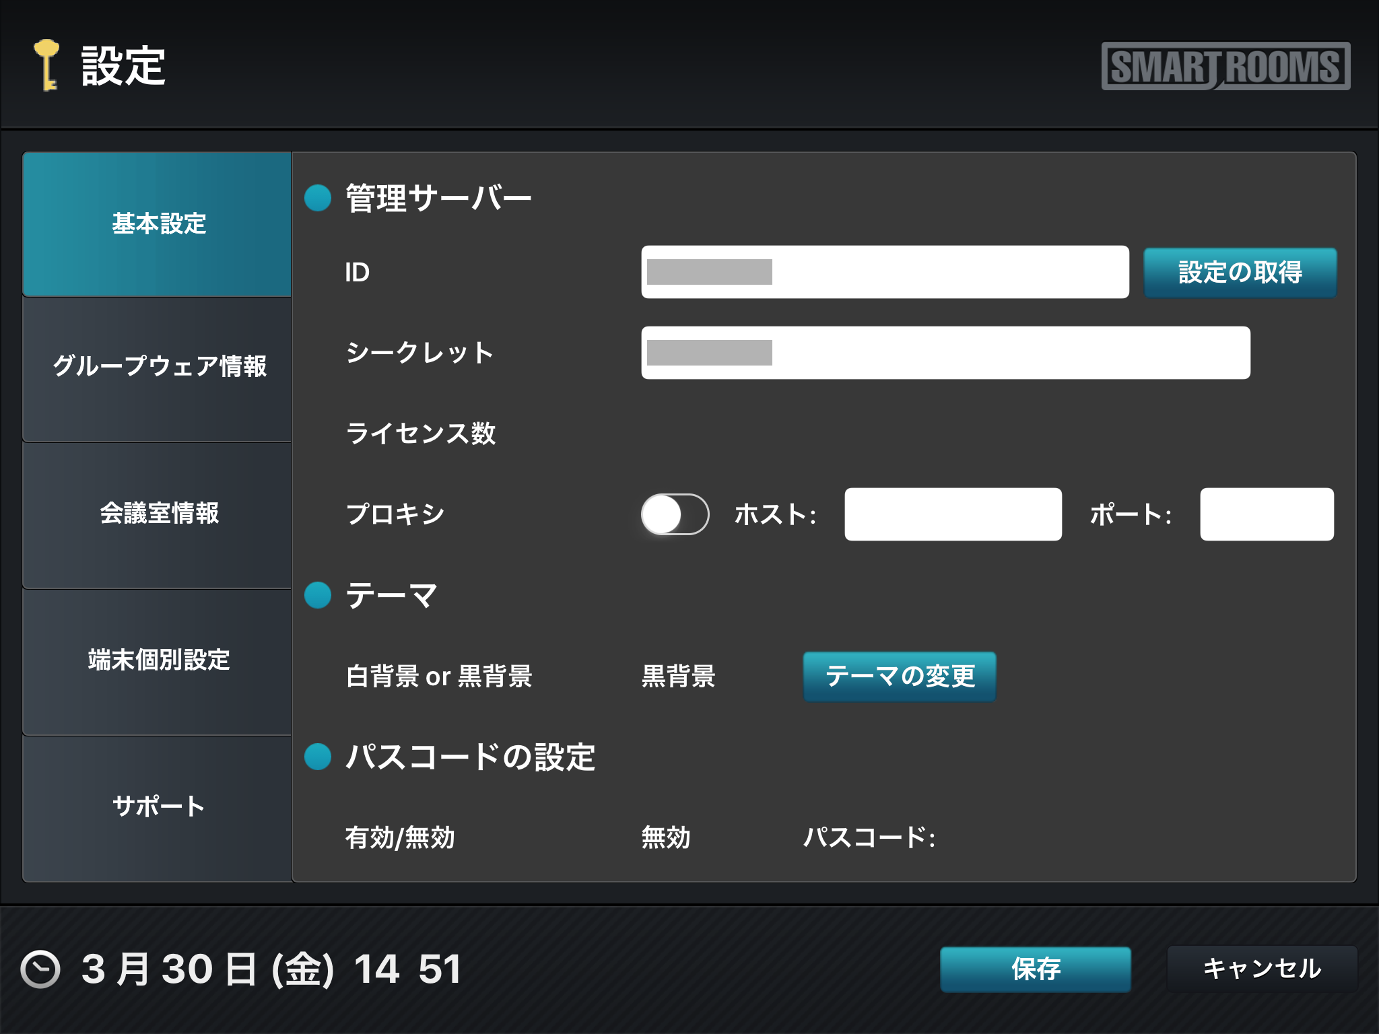Screen dimensions: 1379x1034
Task: Click the blue bullet beside テーマ
Action: [318, 595]
